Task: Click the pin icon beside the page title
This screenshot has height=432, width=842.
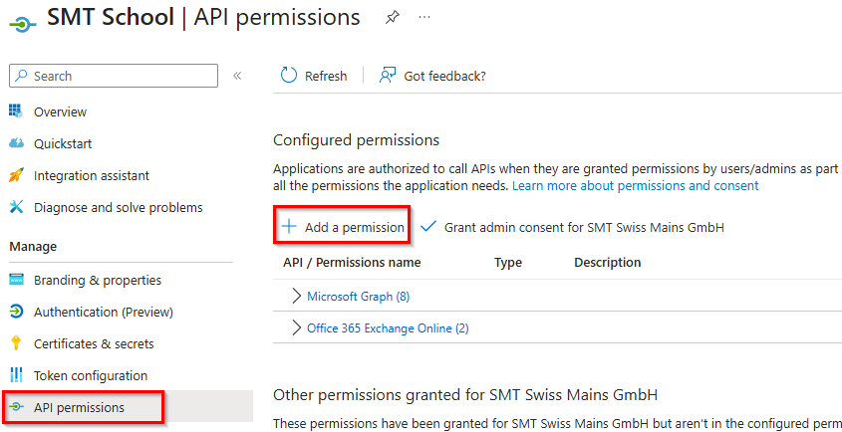Action: [392, 18]
